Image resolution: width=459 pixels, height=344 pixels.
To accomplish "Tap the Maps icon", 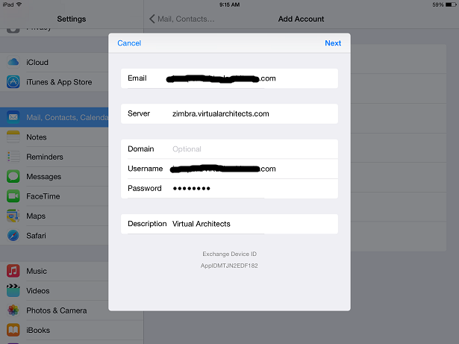I will click(x=13, y=216).
